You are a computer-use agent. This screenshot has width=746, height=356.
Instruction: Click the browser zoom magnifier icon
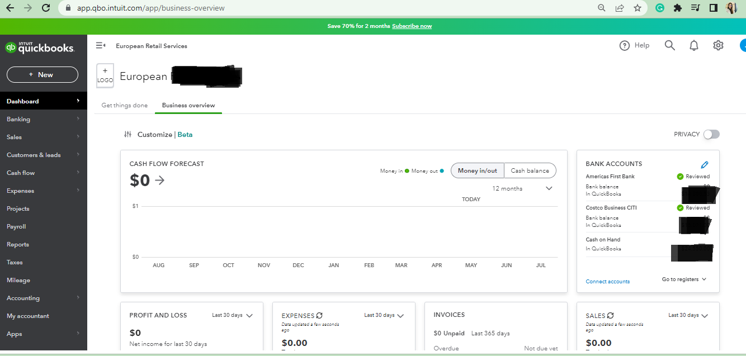(602, 8)
